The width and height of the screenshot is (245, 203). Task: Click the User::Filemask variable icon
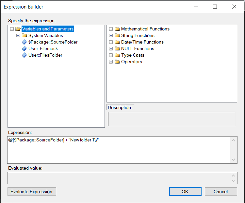point(24,49)
